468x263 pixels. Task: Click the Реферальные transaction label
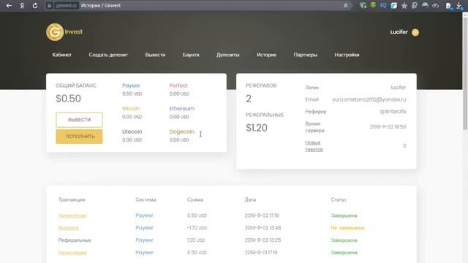coord(75,240)
